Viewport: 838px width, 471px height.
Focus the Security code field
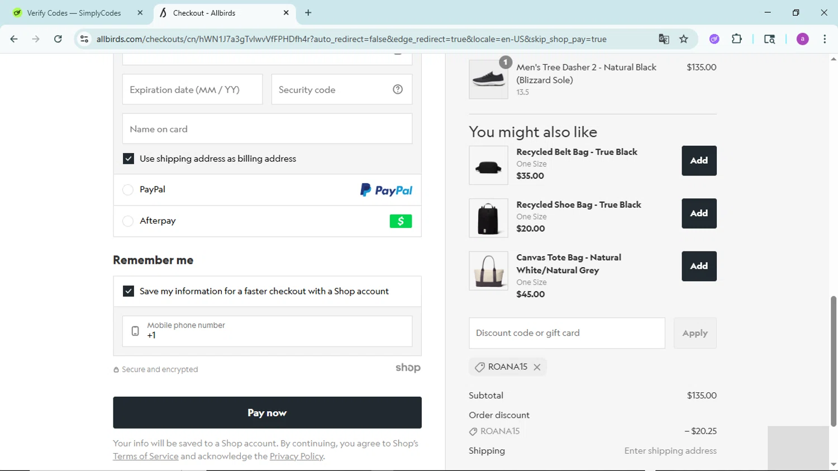(342, 89)
